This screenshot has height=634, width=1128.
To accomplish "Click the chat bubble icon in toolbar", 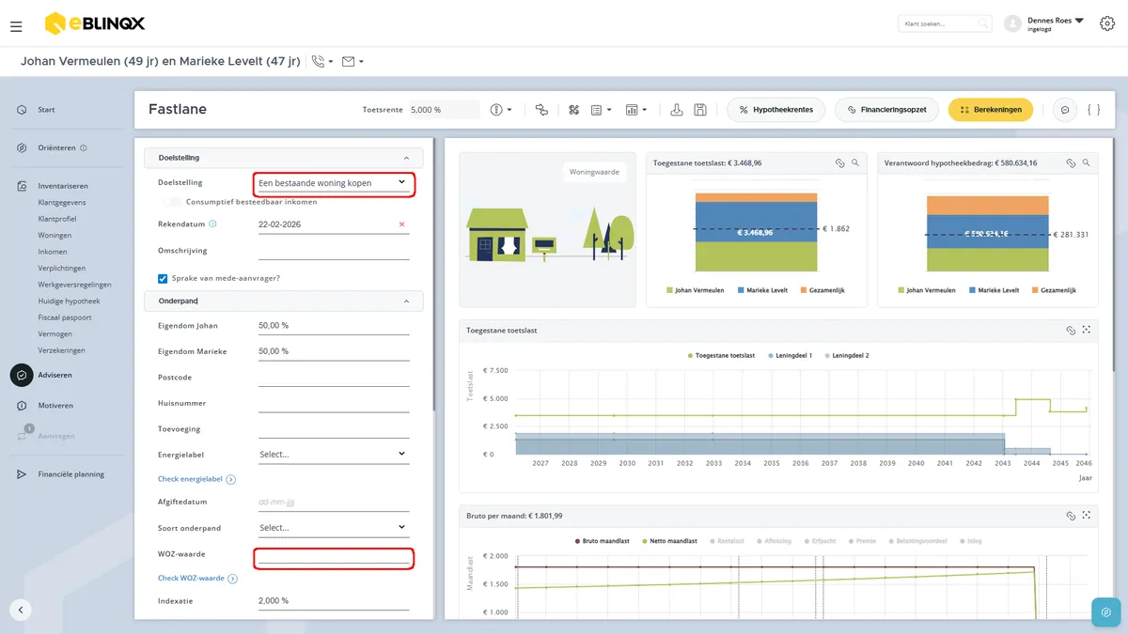I will 1065,110.
